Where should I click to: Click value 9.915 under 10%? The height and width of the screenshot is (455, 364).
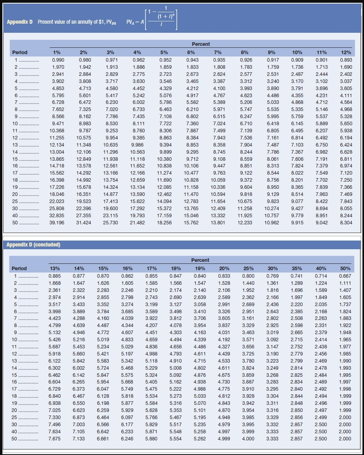pos(297,223)
